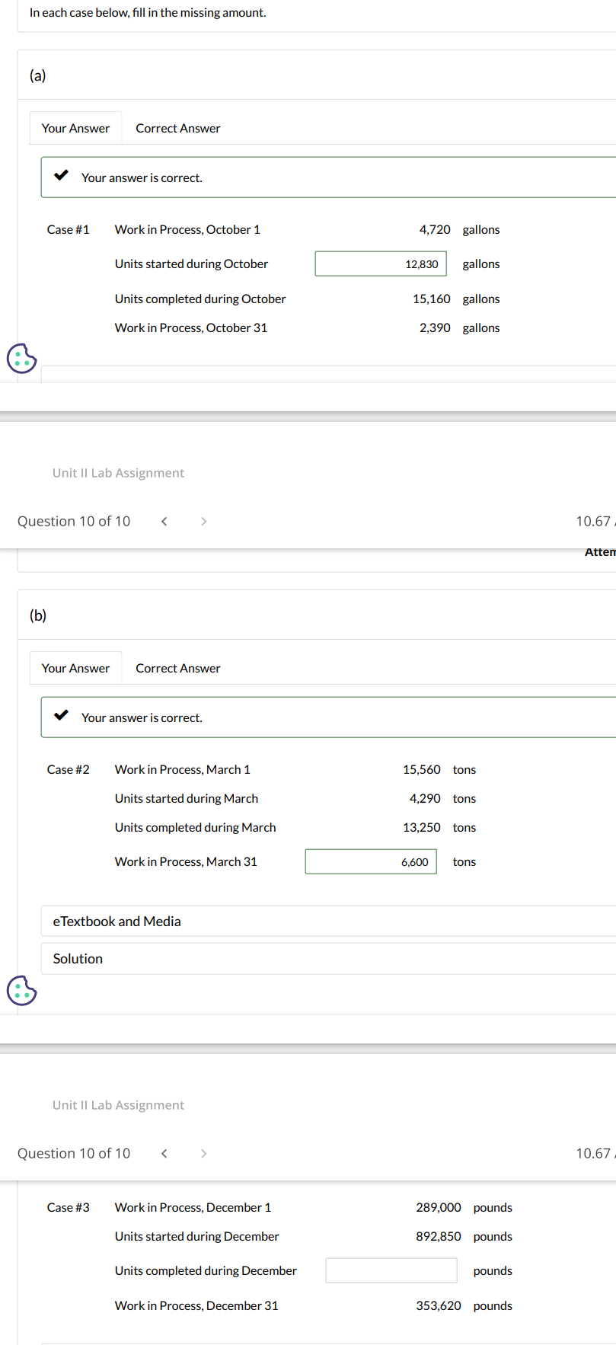This screenshot has width=616, height=1345.
Task: Click Work in Process, October 31 label
Action: [x=191, y=328]
